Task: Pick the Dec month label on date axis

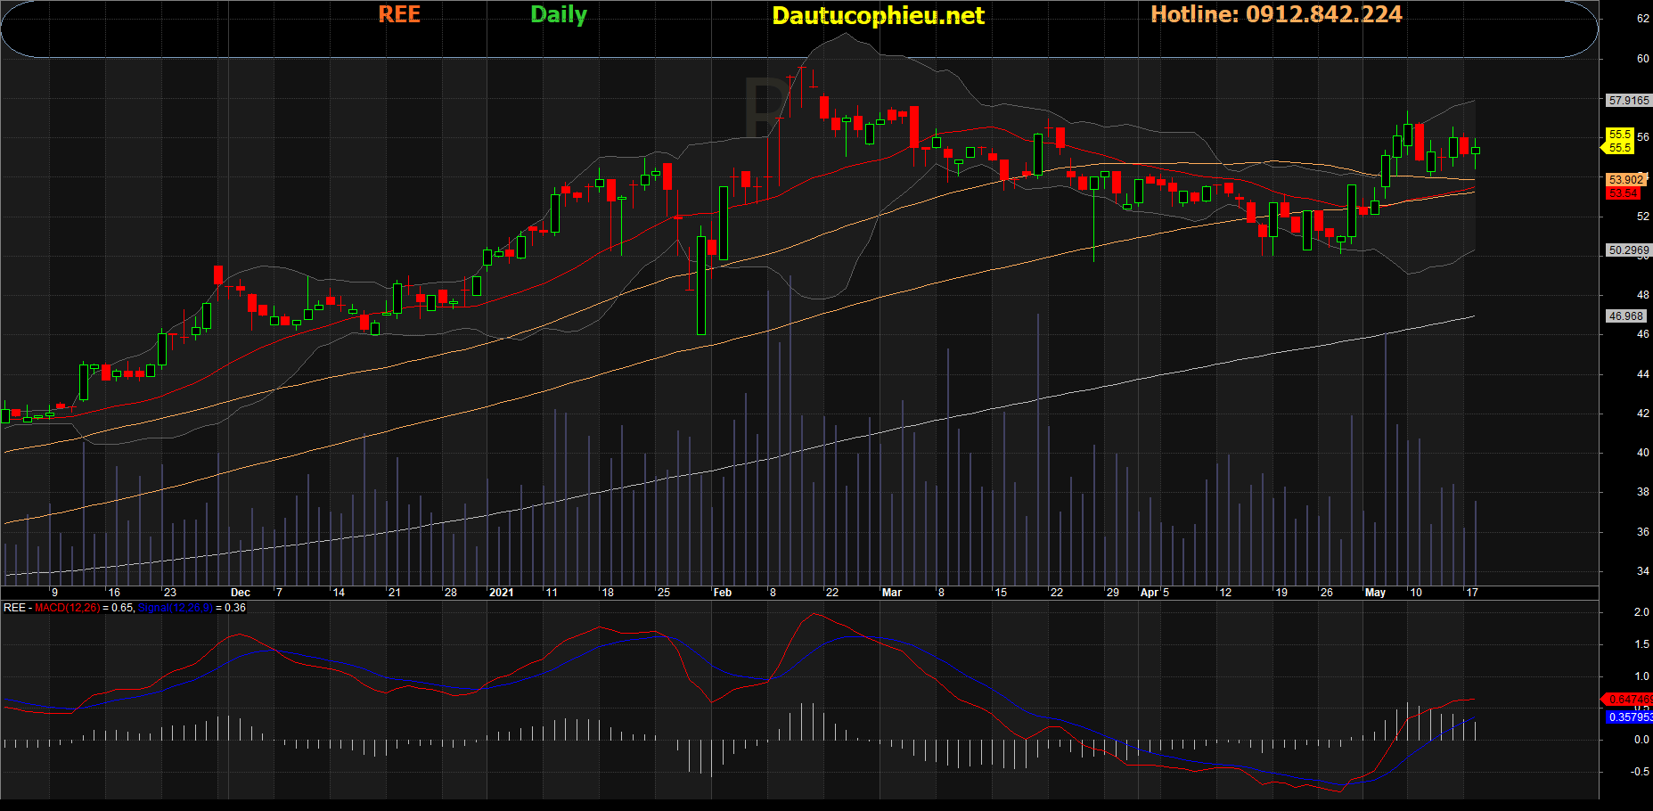Action: coord(241,593)
